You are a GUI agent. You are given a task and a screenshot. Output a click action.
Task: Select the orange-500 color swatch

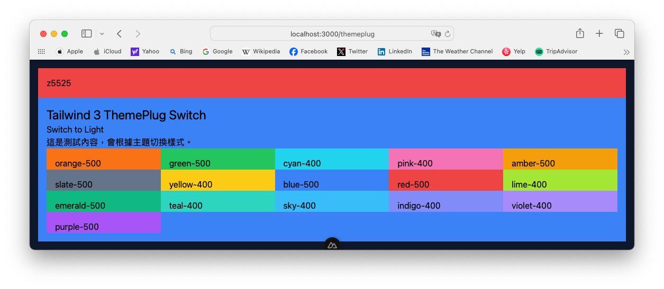[x=103, y=159]
